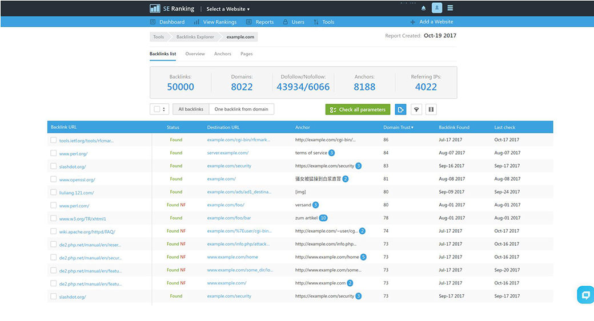Open the filter funnel icon
594x321 pixels.
[x=416, y=109]
